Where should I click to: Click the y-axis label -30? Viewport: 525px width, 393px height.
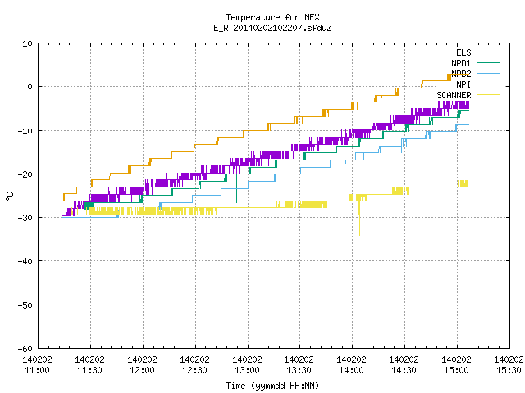pos(25,218)
